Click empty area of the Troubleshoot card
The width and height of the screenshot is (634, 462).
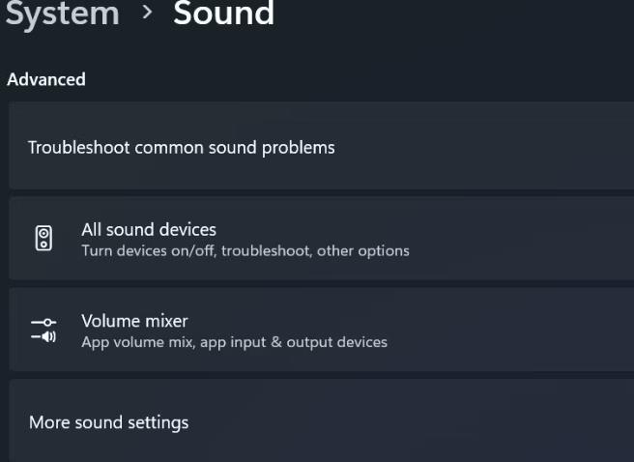pos(485,146)
